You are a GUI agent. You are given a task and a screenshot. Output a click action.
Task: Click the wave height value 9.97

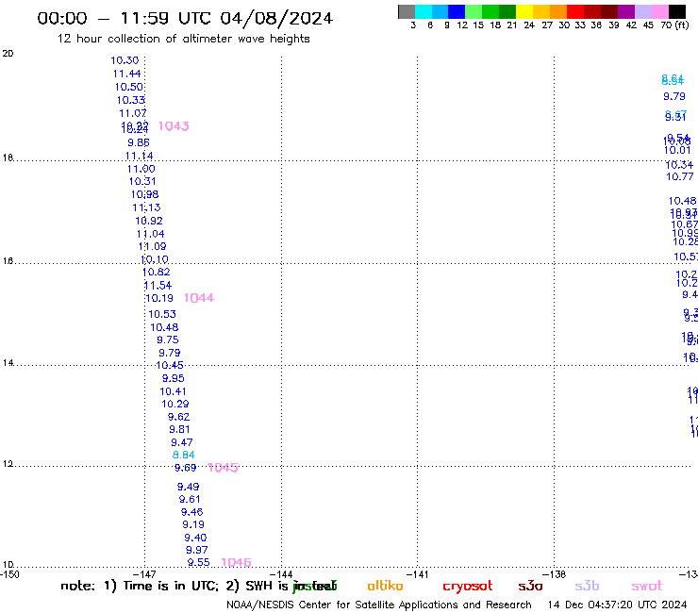point(197,550)
